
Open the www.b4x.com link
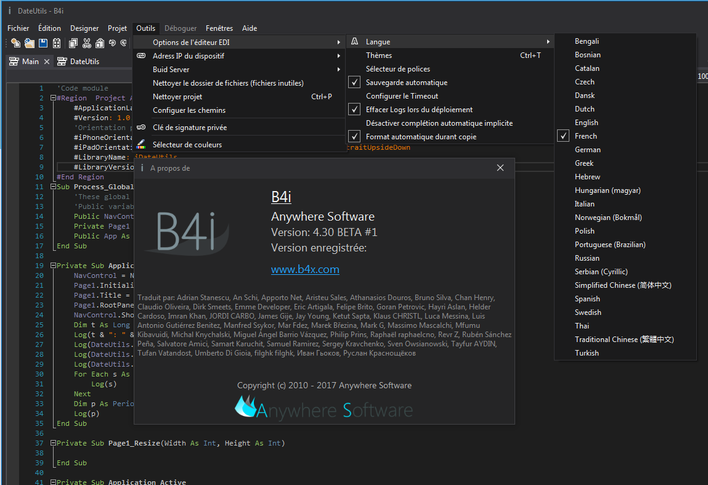[x=305, y=269]
